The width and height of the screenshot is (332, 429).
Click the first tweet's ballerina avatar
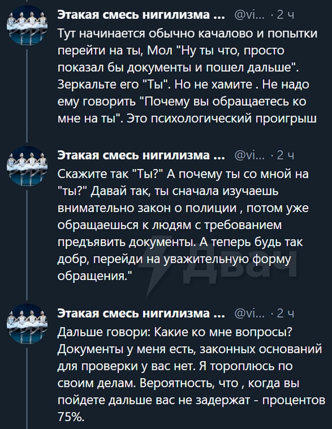tap(27, 25)
